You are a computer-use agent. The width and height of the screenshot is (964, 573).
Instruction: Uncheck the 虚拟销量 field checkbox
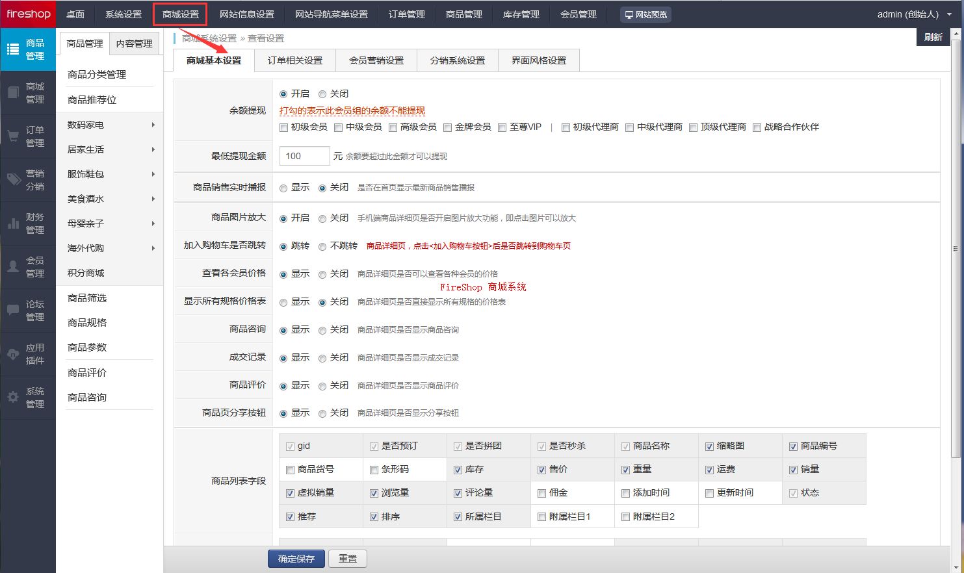pyautogui.click(x=291, y=493)
